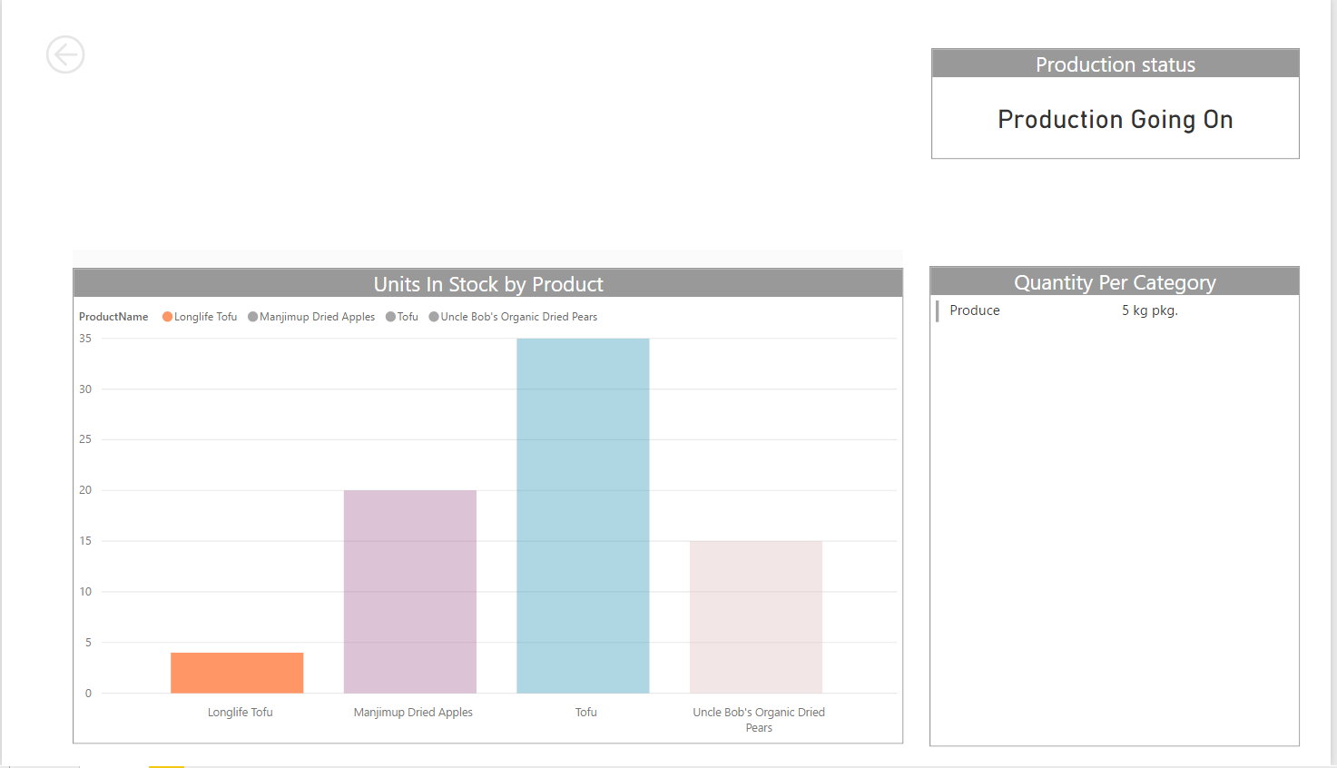Toggle the Tofu series via its legend entry
This screenshot has height=768, width=1337.
(407, 316)
